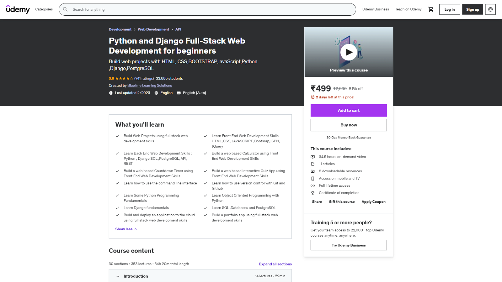This screenshot has height=282, width=502.
Task: Click 'Learn Django fundamentals' item
Action: tap(146, 208)
